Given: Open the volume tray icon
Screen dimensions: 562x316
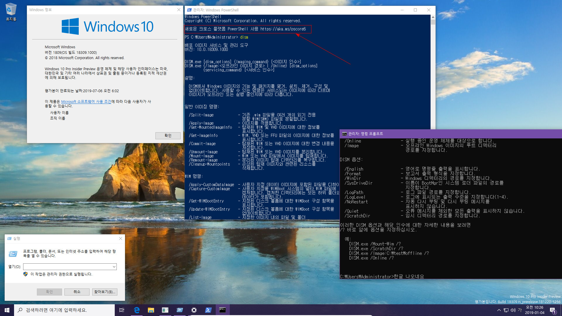Looking at the screenshot, I should pos(513,310).
